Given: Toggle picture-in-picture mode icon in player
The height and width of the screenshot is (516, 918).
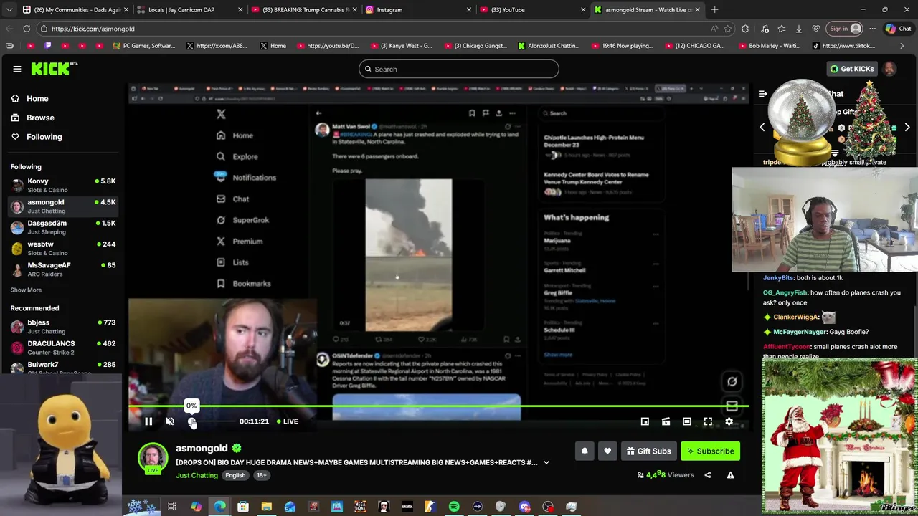Looking at the screenshot, I should (x=645, y=421).
